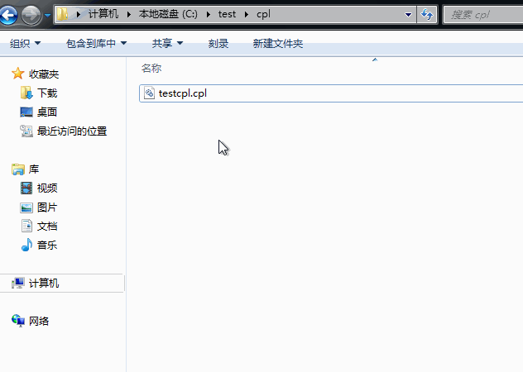Open the 文档 library
This screenshot has width=523, height=372.
pyautogui.click(x=47, y=227)
